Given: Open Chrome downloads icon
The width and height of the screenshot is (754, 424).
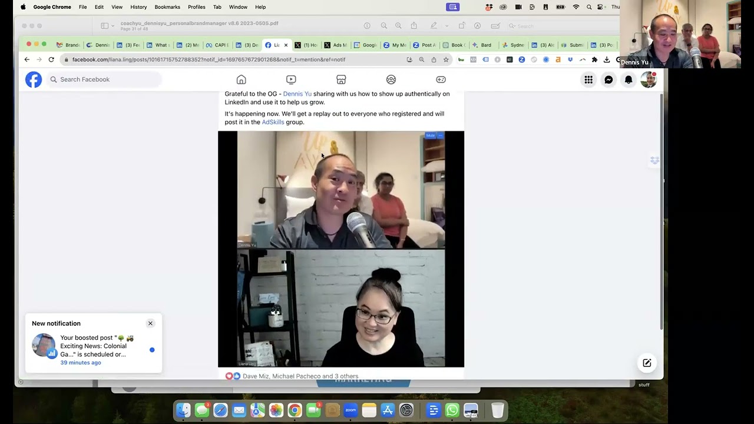Looking at the screenshot, I should click(x=607, y=59).
